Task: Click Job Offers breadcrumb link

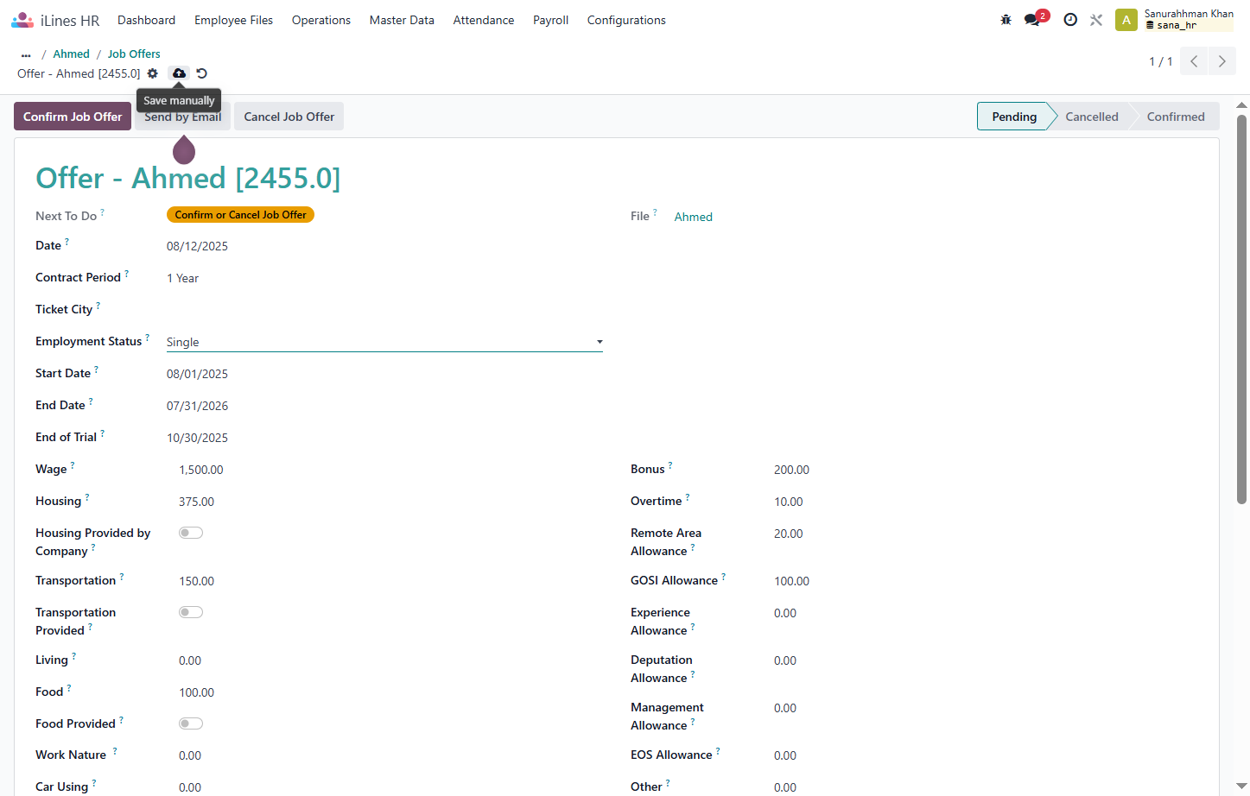Action: click(134, 54)
